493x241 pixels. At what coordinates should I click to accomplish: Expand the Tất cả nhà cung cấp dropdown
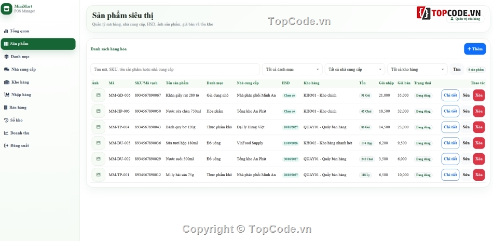coord(354,69)
